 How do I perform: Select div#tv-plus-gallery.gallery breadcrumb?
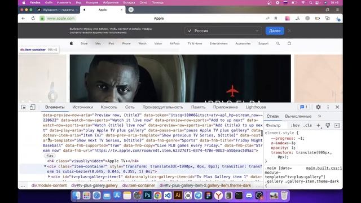94,186
